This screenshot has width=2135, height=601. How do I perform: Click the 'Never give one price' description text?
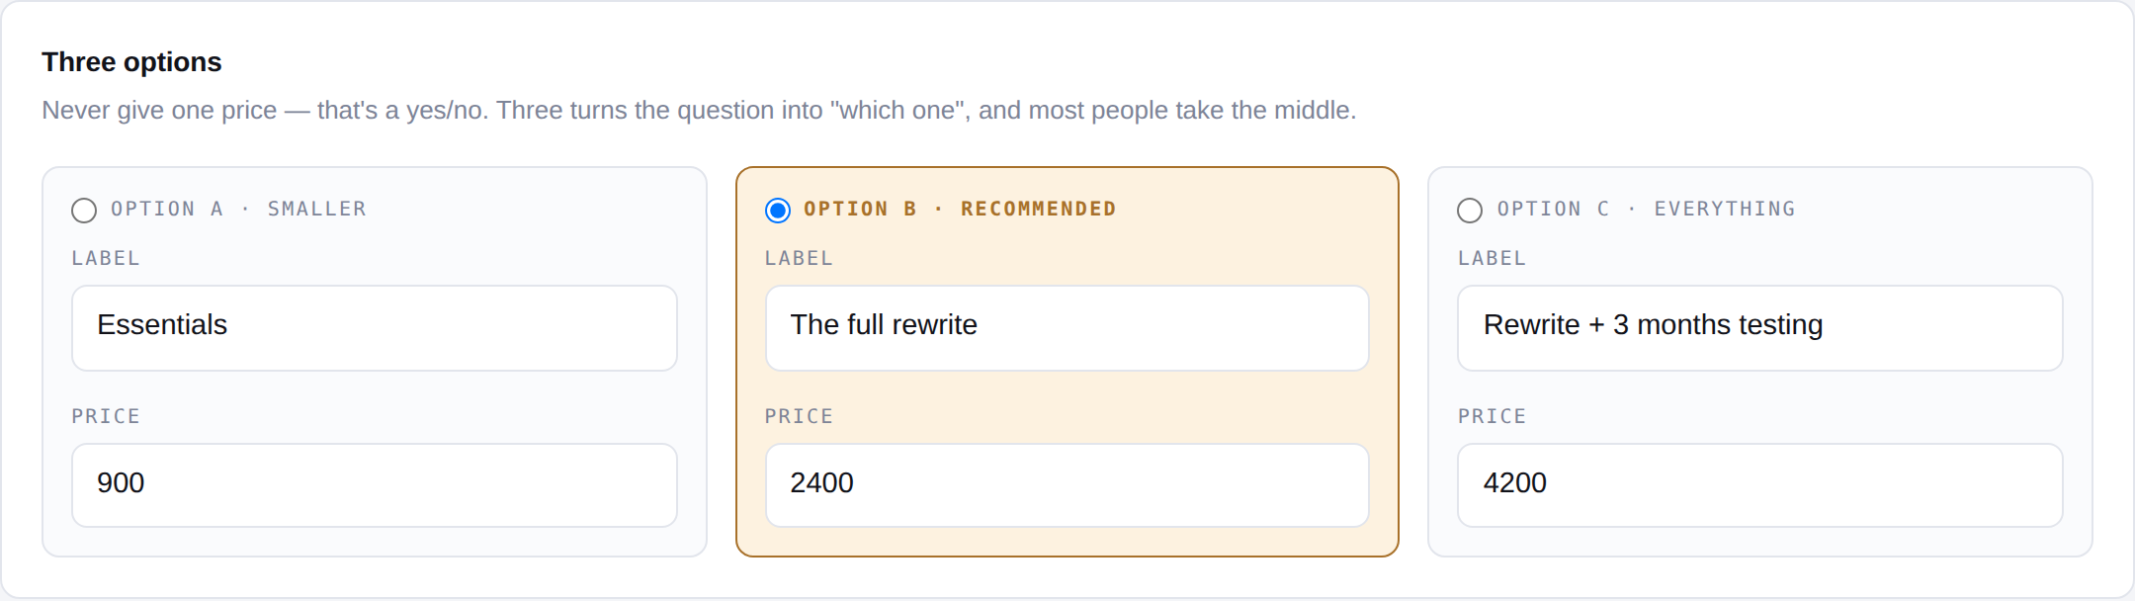699,110
